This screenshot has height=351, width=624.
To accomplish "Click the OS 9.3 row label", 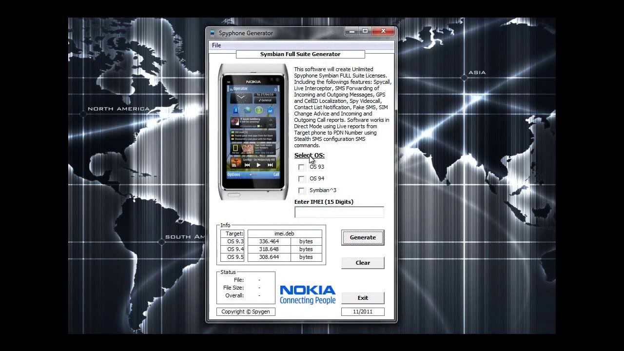I will point(232,241).
